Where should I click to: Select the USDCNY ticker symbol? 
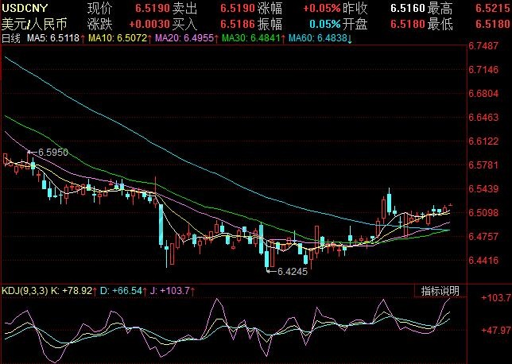(30, 8)
